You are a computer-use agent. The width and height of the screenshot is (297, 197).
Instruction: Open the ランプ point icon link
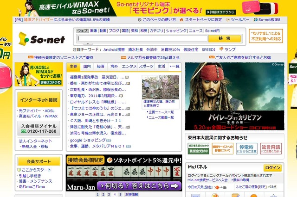[221, 49]
